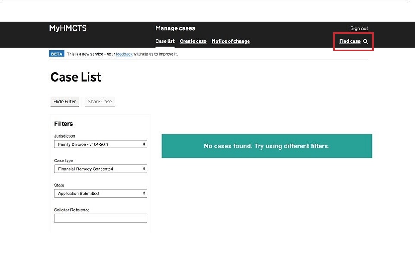Click the Filters panel heading
Viewport: 415px width, 276px height.
[x=64, y=124]
